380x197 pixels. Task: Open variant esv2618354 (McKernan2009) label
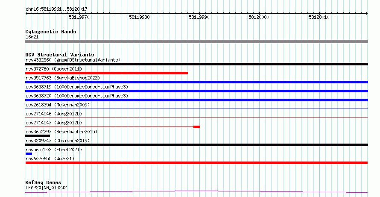pos(58,105)
